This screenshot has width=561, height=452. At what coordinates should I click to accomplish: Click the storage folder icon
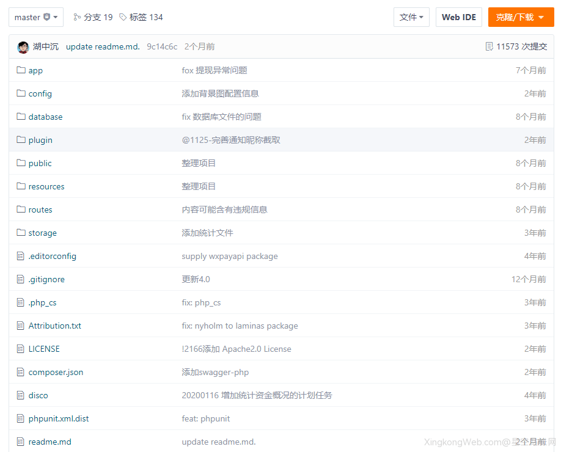point(21,233)
